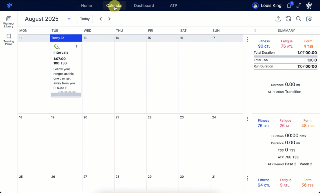The height and width of the screenshot is (193, 320).
Task: Jump to Today button
Action: pos(85,19)
